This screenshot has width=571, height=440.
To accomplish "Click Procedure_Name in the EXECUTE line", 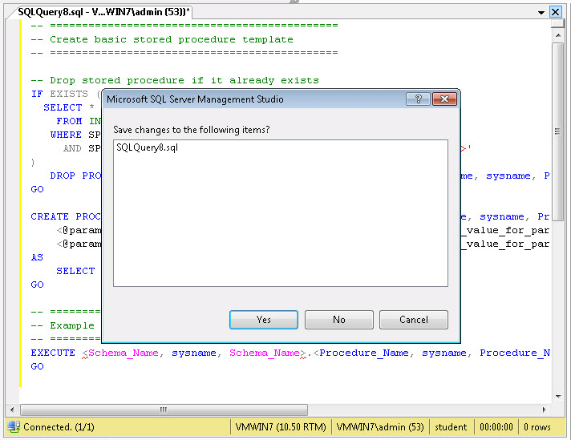I will pyautogui.click(x=363, y=353).
